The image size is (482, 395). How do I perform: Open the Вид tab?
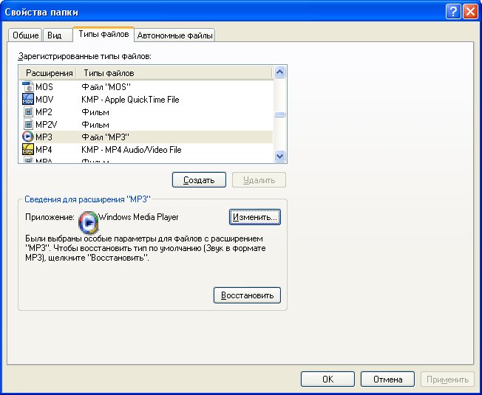[x=55, y=35]
